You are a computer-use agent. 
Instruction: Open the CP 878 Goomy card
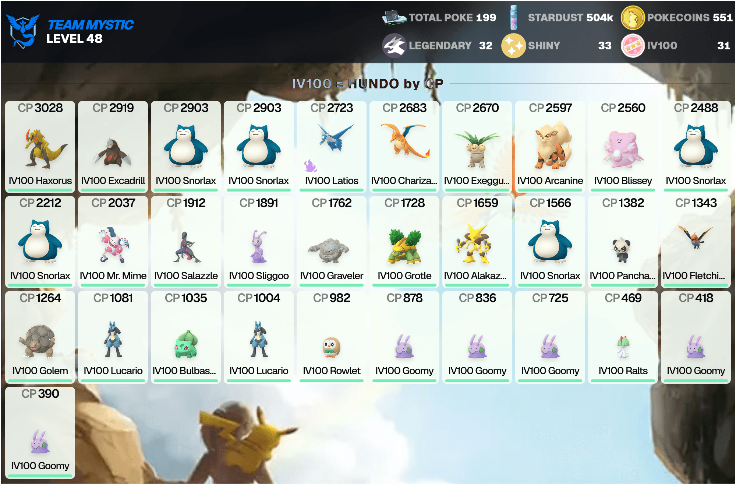pyautogui.click(x=404, y=337)
